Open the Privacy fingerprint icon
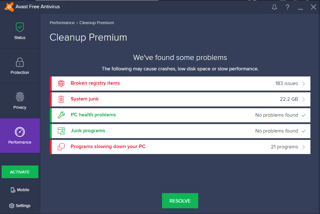Viewport: 320px width, 214px height. coord(20,97)
